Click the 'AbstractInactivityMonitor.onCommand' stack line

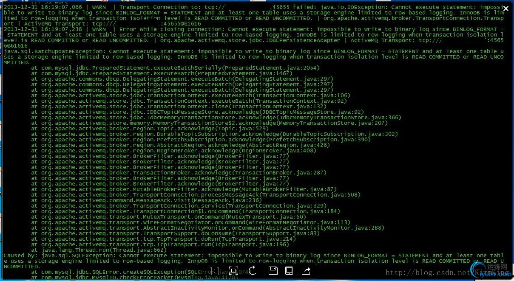tap(207, 228)
